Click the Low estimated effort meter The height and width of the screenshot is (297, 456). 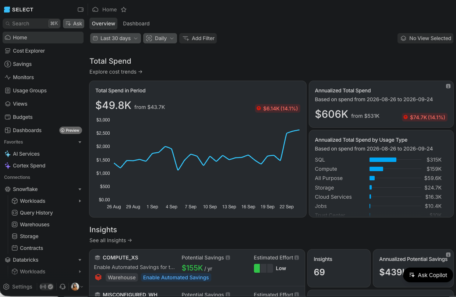tap(264, 268)
